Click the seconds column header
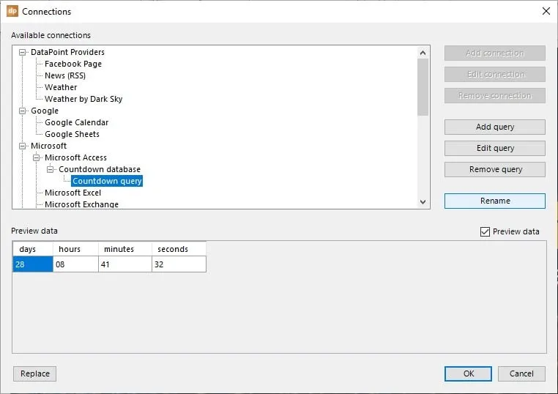This screenshot has width=558, height=394. 179,249
